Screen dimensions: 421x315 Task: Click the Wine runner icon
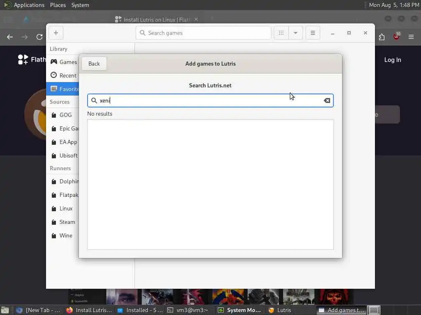(54, 236)
